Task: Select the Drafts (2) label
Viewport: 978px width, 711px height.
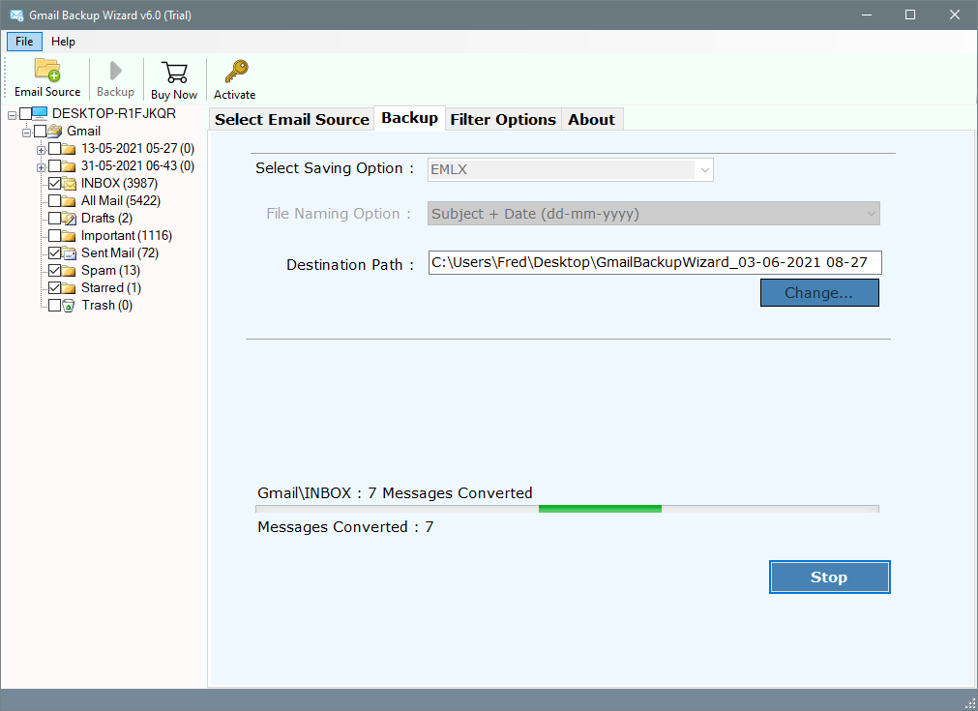Action: coord(106,219)
